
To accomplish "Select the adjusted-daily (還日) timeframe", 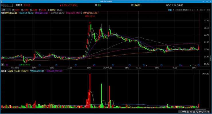I will [x=180, y=10].
